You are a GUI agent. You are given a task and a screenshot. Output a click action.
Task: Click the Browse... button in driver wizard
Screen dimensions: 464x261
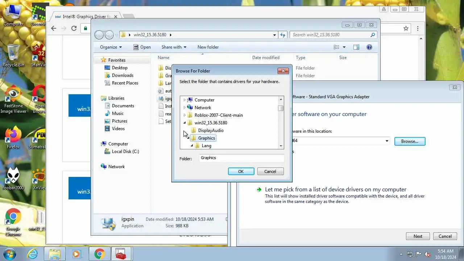(410, 141)
